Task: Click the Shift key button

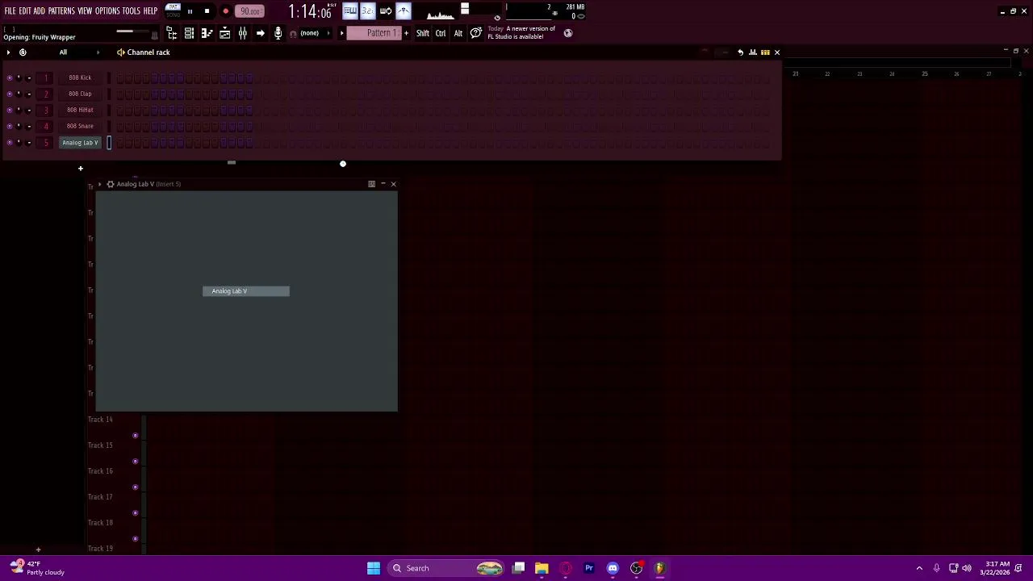Action: [x=423, y=33]
